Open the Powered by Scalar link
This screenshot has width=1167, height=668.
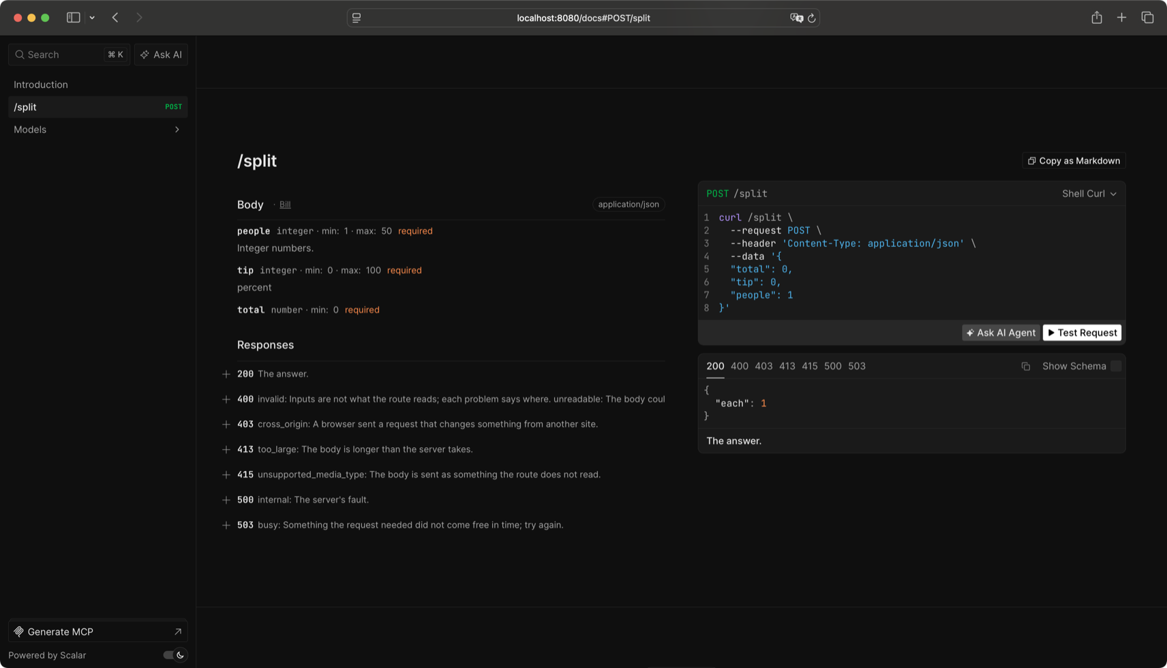pyautogui.click(x=47, y=656)
